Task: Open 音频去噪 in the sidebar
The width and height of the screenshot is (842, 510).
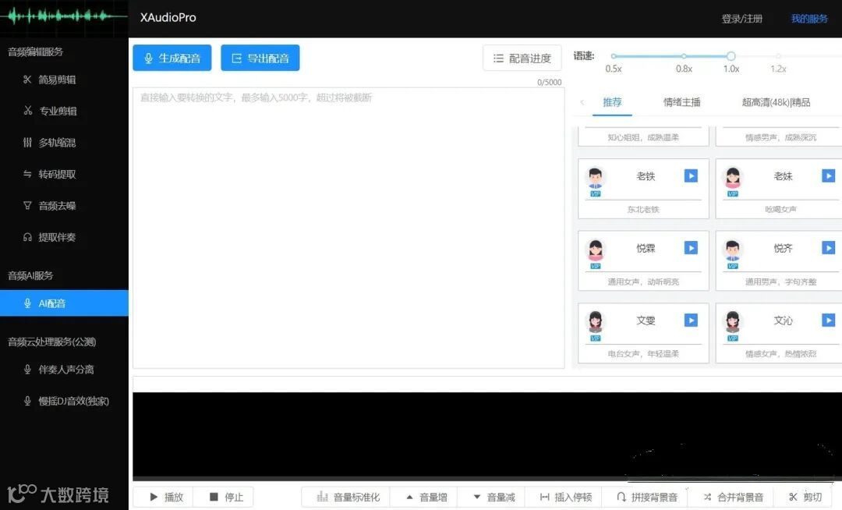Action: coord(64,206)
